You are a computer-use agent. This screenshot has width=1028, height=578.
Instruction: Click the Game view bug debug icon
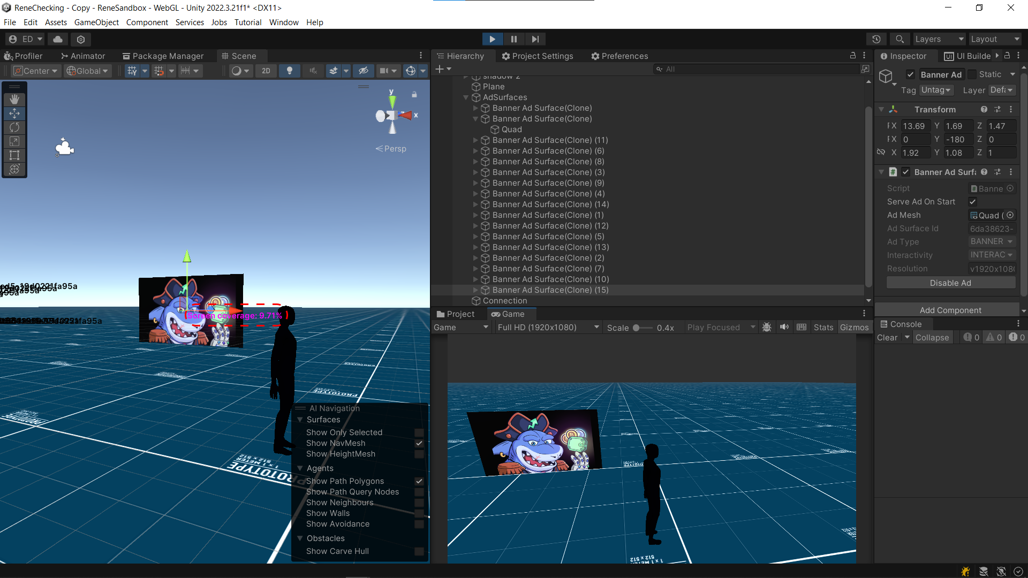click(767, 327)
